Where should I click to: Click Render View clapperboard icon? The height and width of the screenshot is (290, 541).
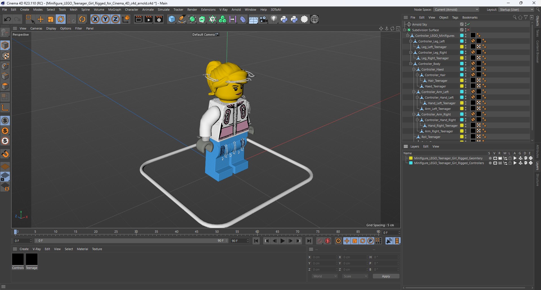(x=138, y=19)
